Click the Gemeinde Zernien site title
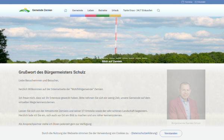224x140 pixels. pyautogui.click(x=42, y=10)
